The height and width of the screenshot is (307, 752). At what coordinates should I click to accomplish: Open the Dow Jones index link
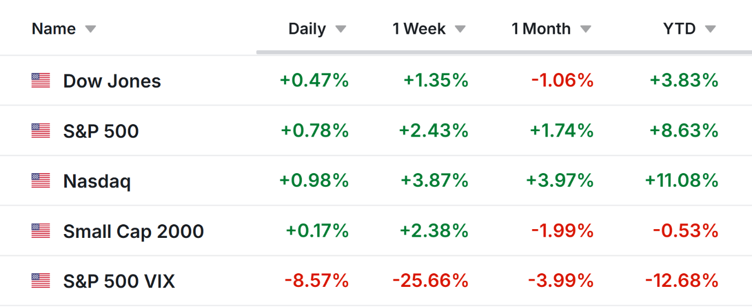[x=112, y=81]
